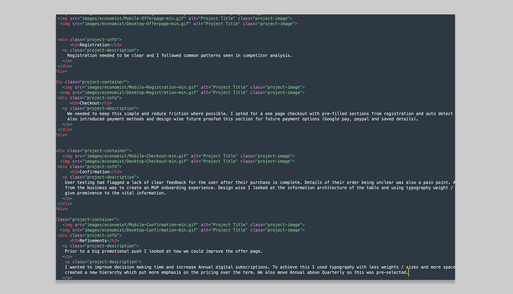This screenshot has height=294, width=513.
Task: Click the 'give prominence to the vital information' line
Action: (x=115, y=193)
